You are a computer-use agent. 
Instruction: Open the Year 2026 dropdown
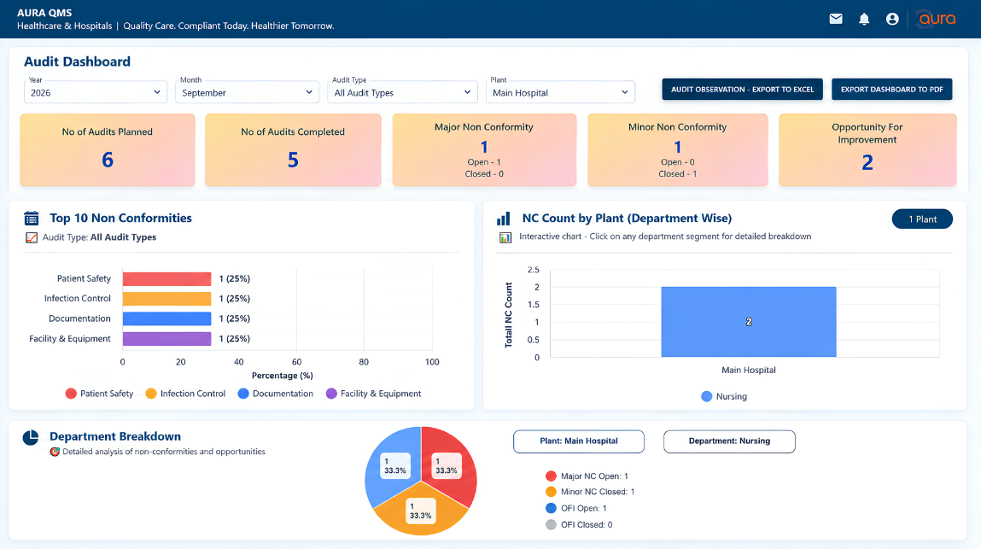point(96,92)
